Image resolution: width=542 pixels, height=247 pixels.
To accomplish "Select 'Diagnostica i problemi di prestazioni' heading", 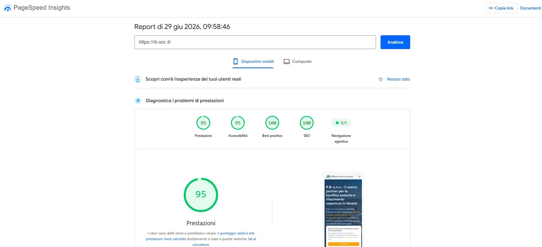I will click(x=185, y=101).
